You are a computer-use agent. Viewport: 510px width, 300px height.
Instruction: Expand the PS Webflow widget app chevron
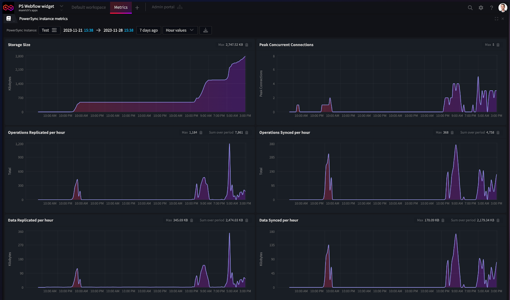click(x=62, y=6)
